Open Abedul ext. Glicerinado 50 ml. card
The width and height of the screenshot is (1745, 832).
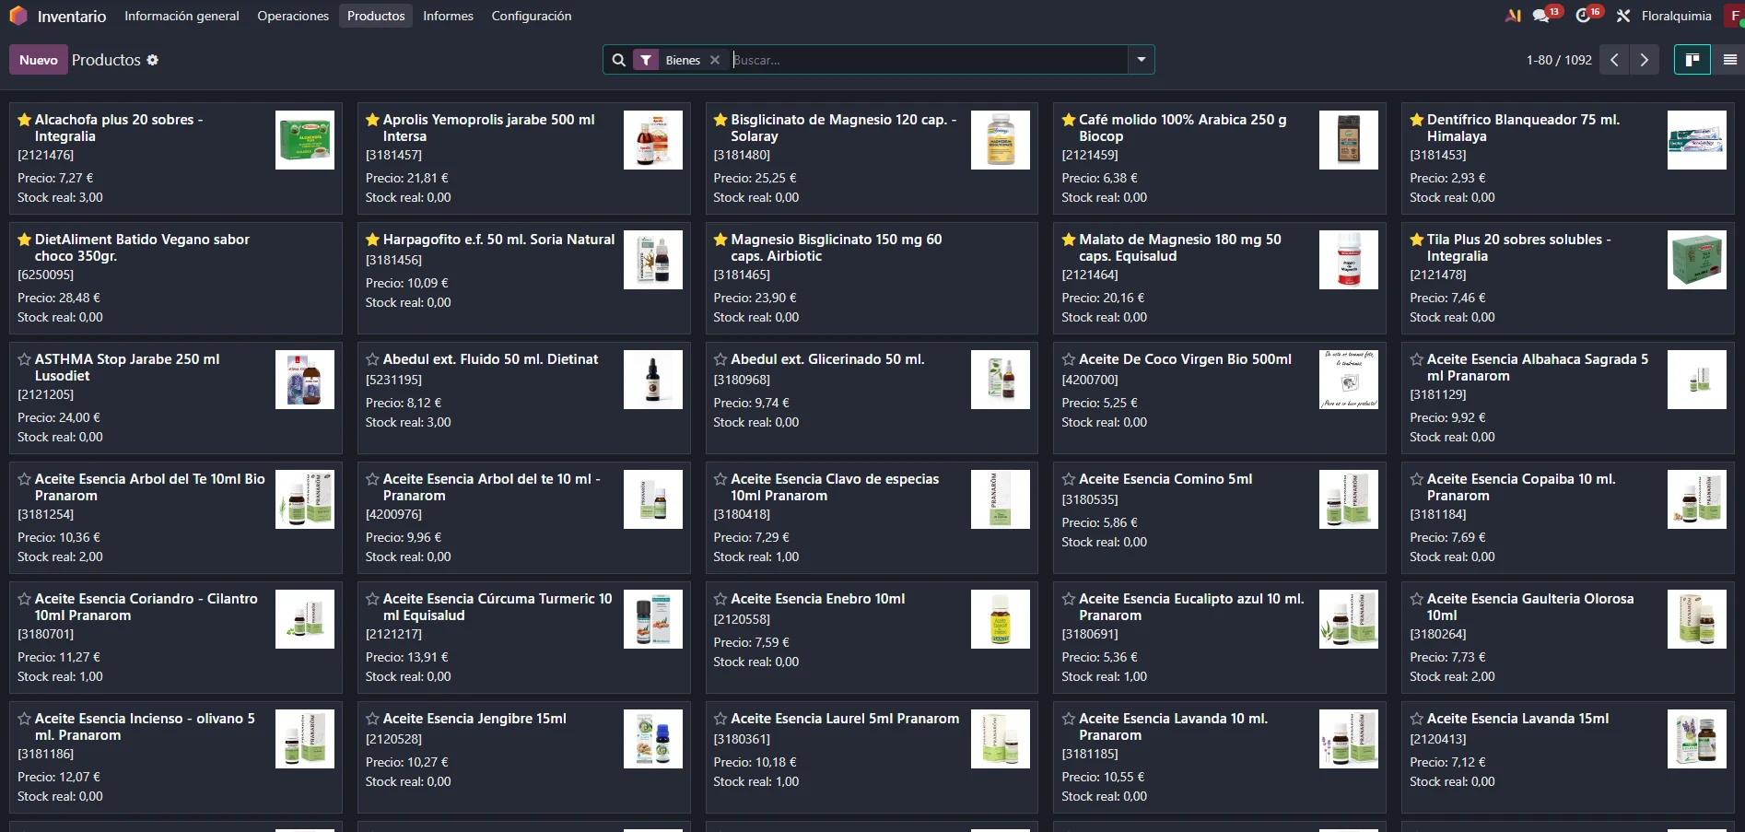pos(872,398)
